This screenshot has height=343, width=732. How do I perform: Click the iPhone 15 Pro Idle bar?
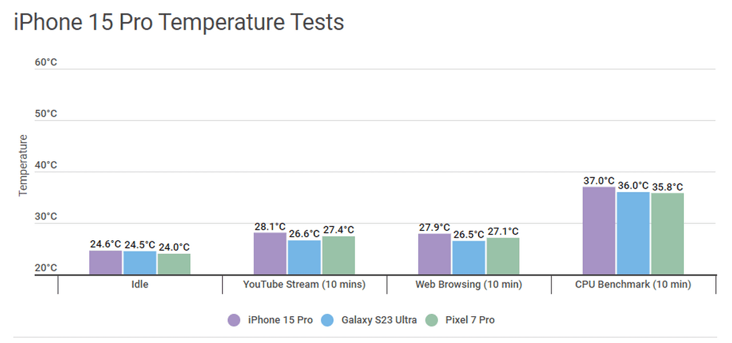tap(106, 263)
